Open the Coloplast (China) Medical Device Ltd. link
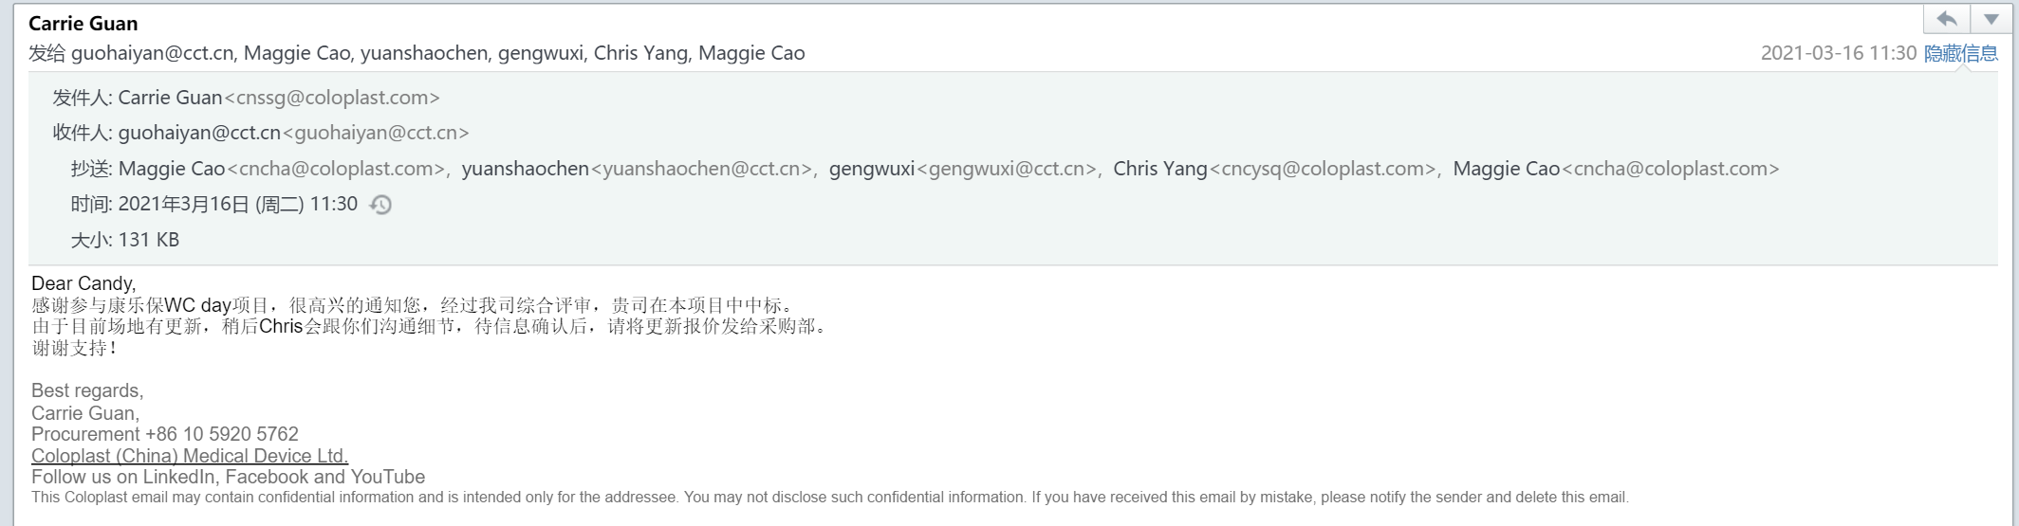2019x526 pixels. click(190, 456)
